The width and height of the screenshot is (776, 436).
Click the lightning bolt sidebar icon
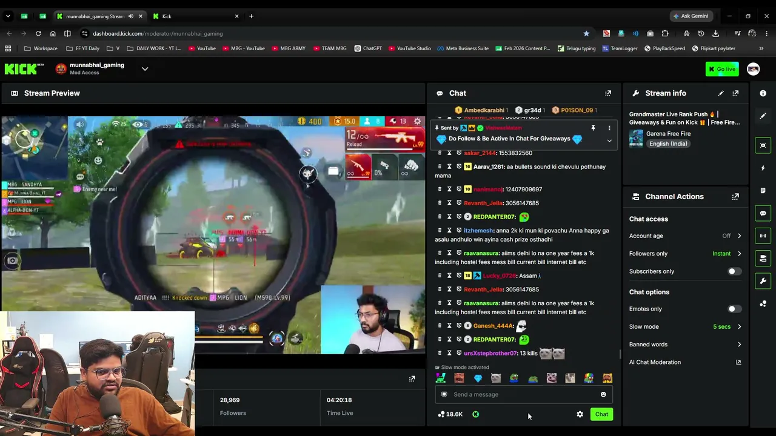click(x=763, y=168)
